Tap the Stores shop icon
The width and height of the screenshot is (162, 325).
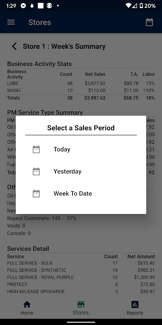tap(81, 304)
